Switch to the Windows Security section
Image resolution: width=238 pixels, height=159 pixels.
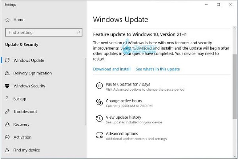(29, 86)
